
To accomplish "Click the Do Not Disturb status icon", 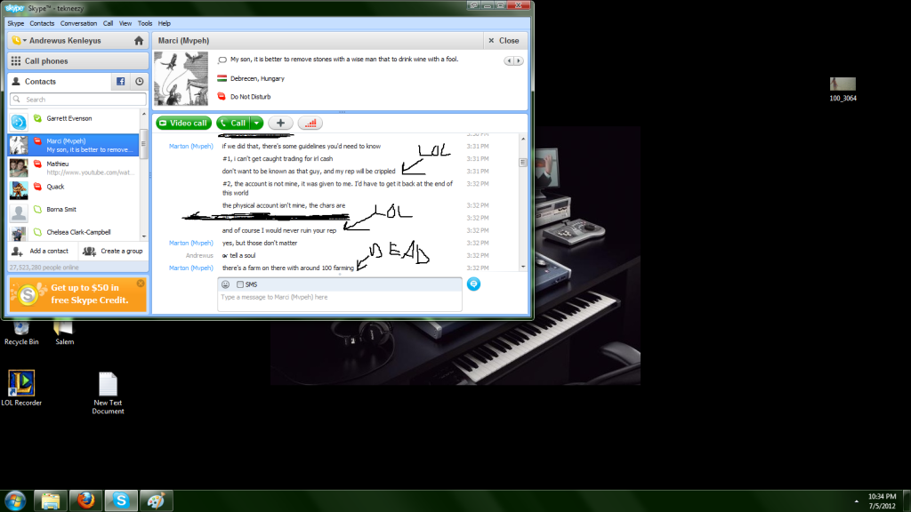I will [222, 96].
